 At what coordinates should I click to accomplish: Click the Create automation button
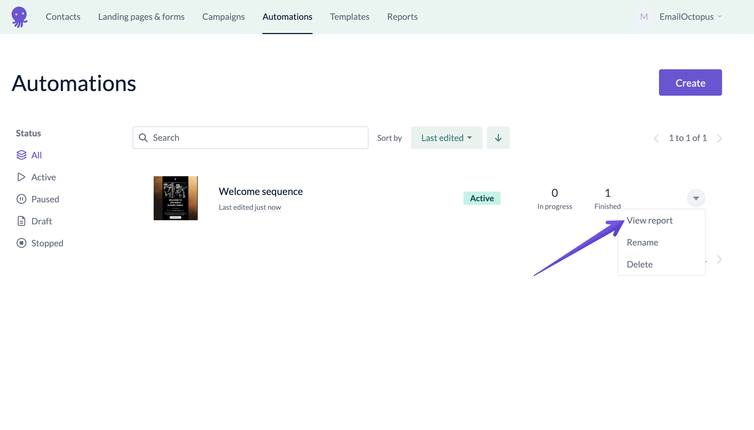(x=690, y=82)
